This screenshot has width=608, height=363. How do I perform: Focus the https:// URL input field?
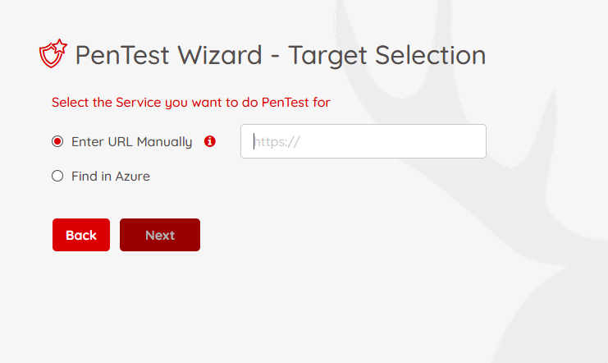coord(363,141)
